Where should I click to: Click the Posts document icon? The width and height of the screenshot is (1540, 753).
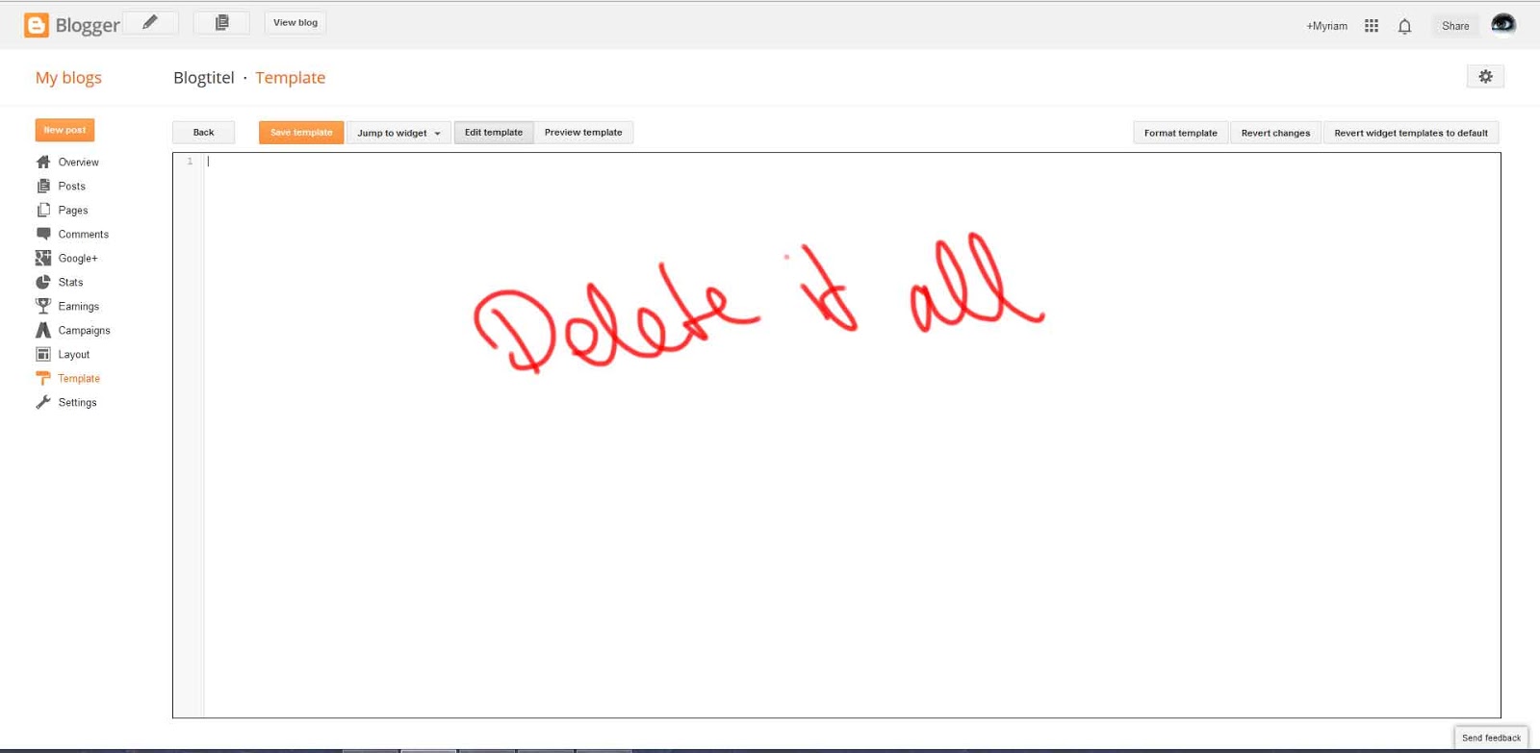(43, 186)
